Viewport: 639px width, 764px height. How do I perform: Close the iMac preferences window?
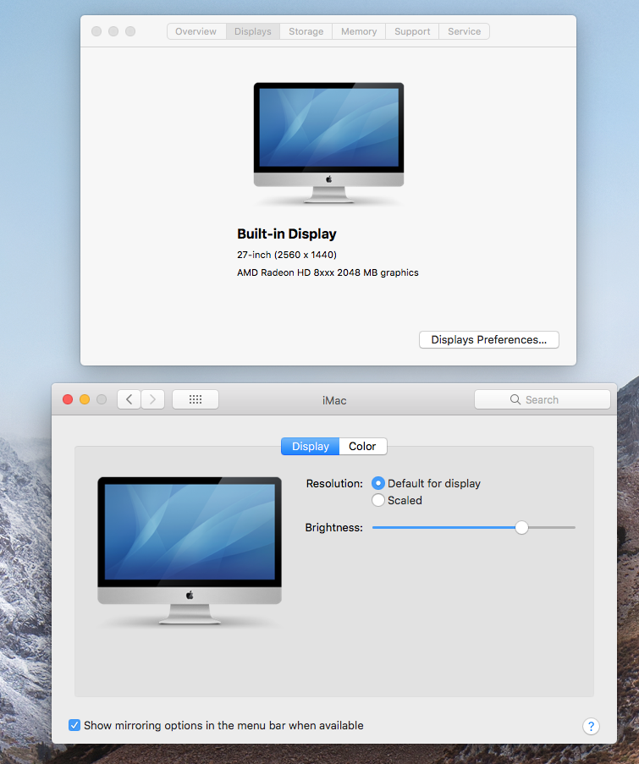click(x=68, y=399)
